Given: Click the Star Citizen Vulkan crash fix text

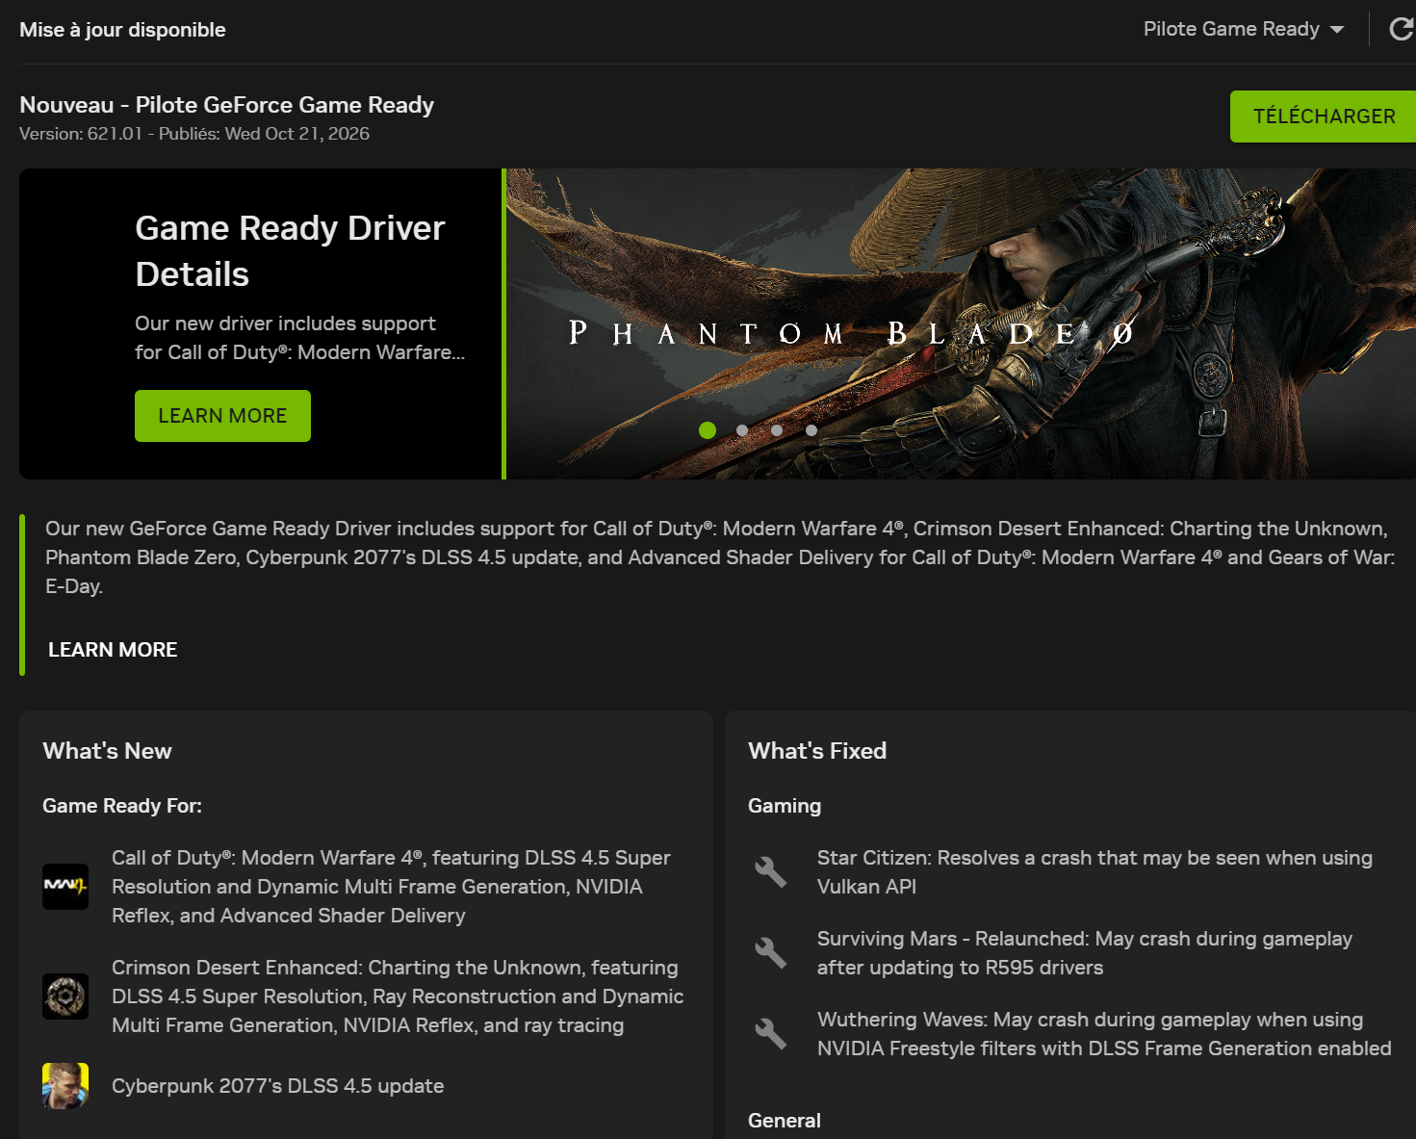Looking at the screenshot, I should point(1094,872).
